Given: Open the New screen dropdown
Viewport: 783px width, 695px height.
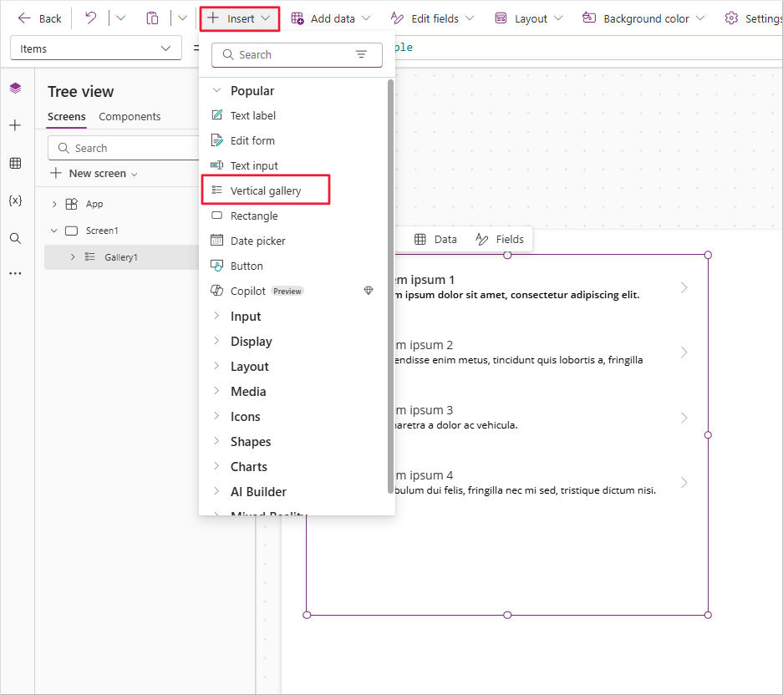Looking at the screenshot, I should pyautogui.click(x=94, y=173).
